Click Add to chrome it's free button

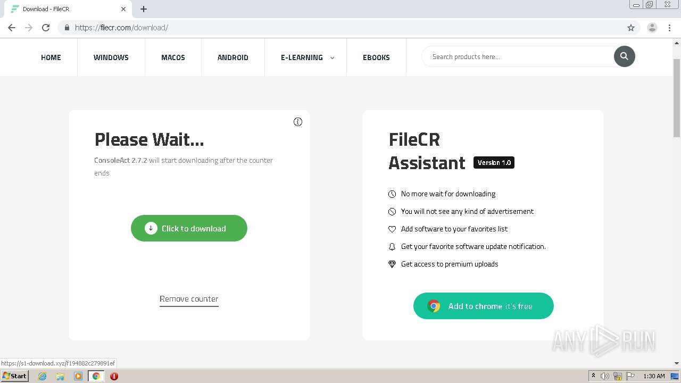pyautogui.click(x=484, y=306)
